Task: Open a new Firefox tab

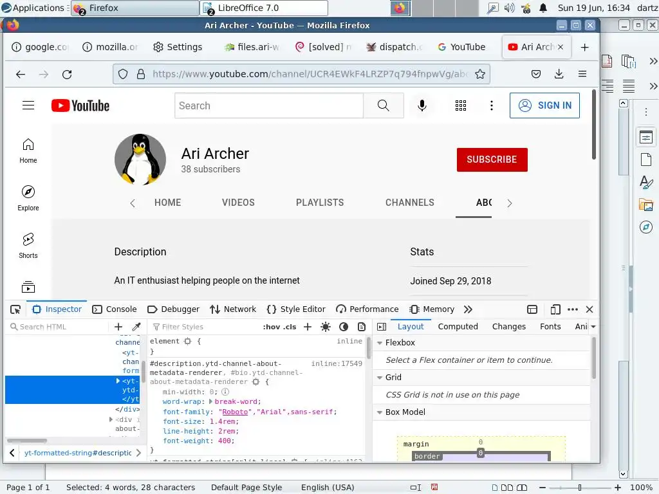Action: coord(584,47)
